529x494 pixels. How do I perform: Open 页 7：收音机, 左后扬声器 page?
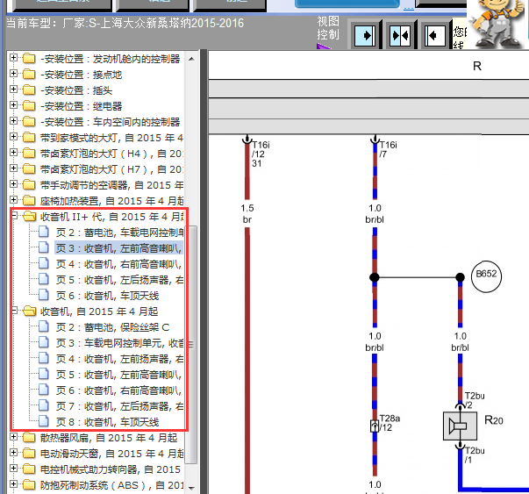tap(119, 406)
